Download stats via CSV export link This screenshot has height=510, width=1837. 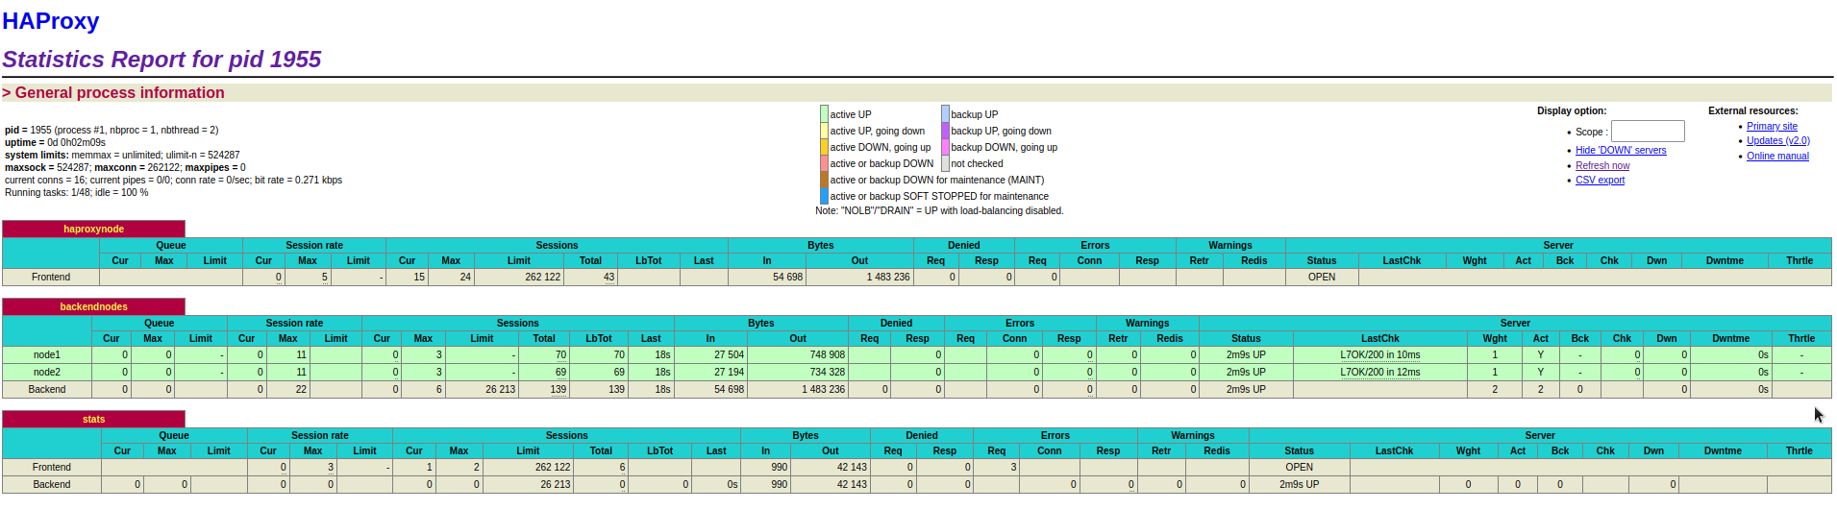click(x=1600, y=180)
